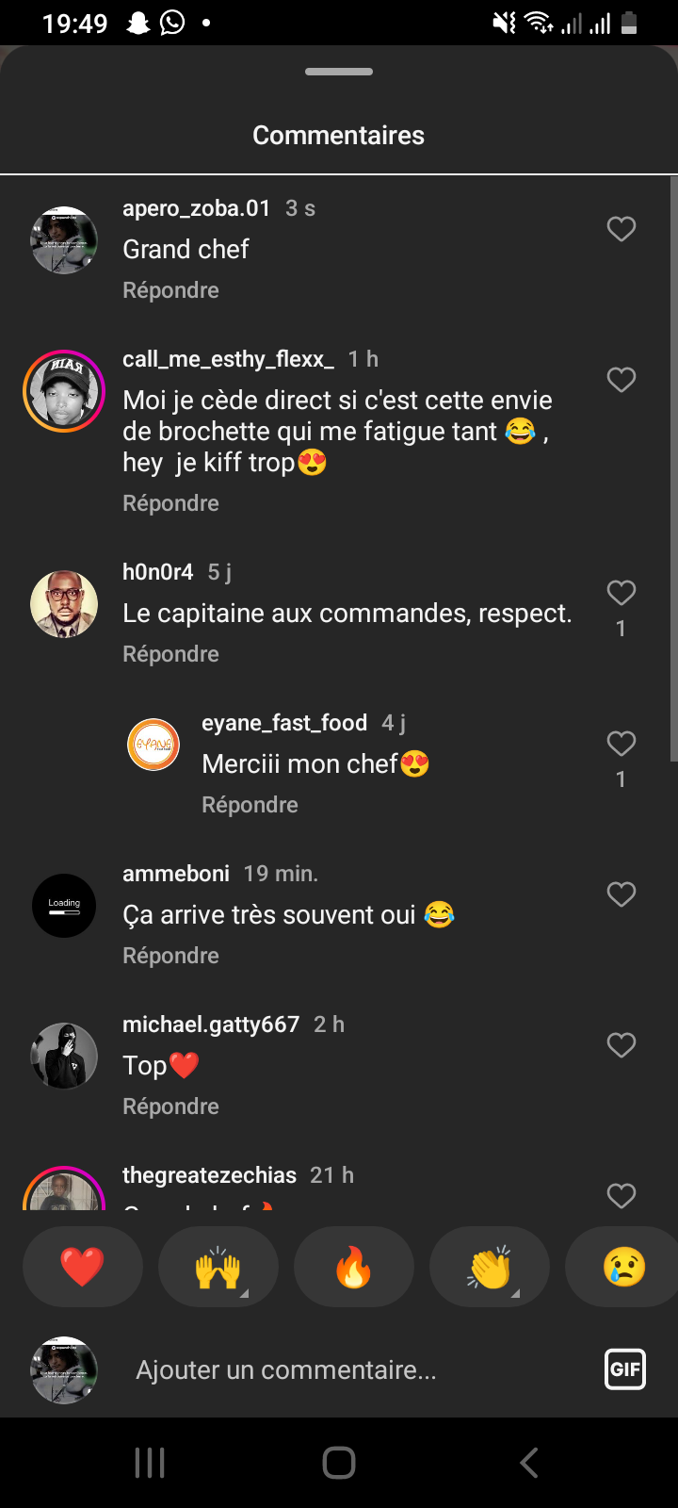Tap Répondre under ammeboni's comment
The height and width of the screenshot is (1508, 678).
point(170,956)
